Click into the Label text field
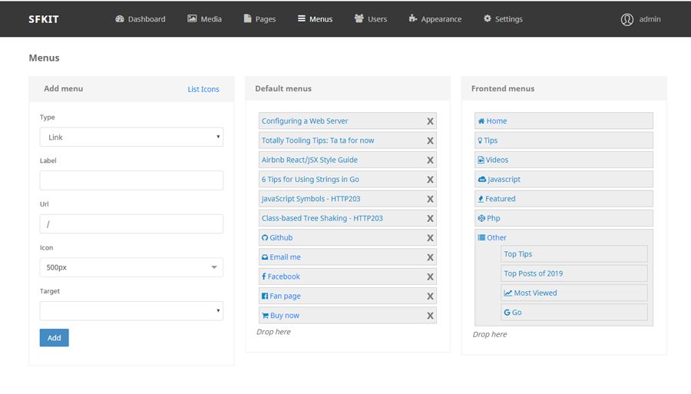The image size is (691, 394). click(131, 180)
